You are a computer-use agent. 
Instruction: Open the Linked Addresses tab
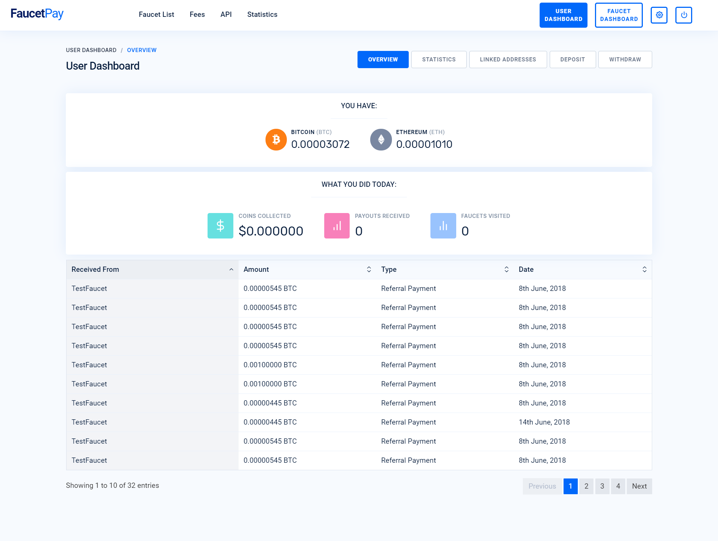[507, 60]
